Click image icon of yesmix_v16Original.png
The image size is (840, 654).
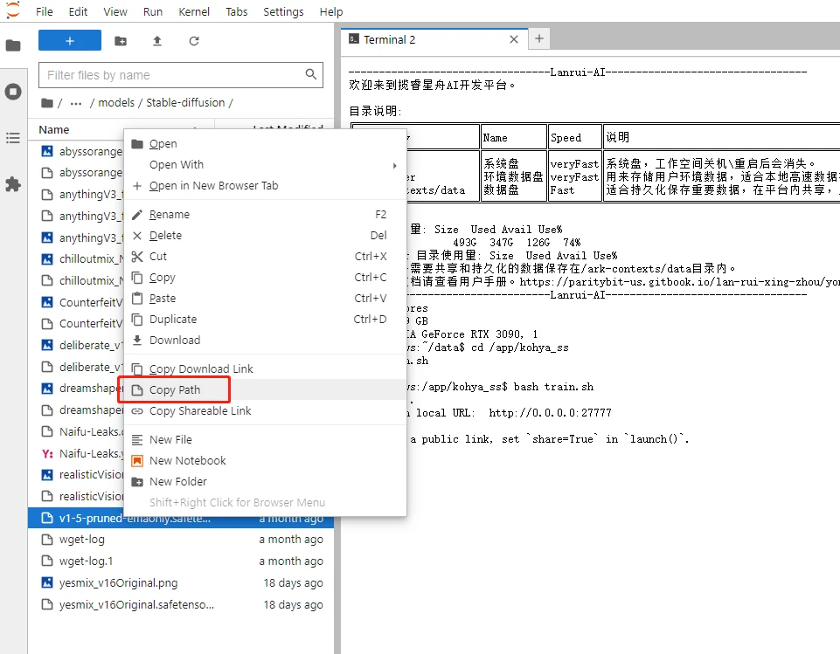click(47, 582)
